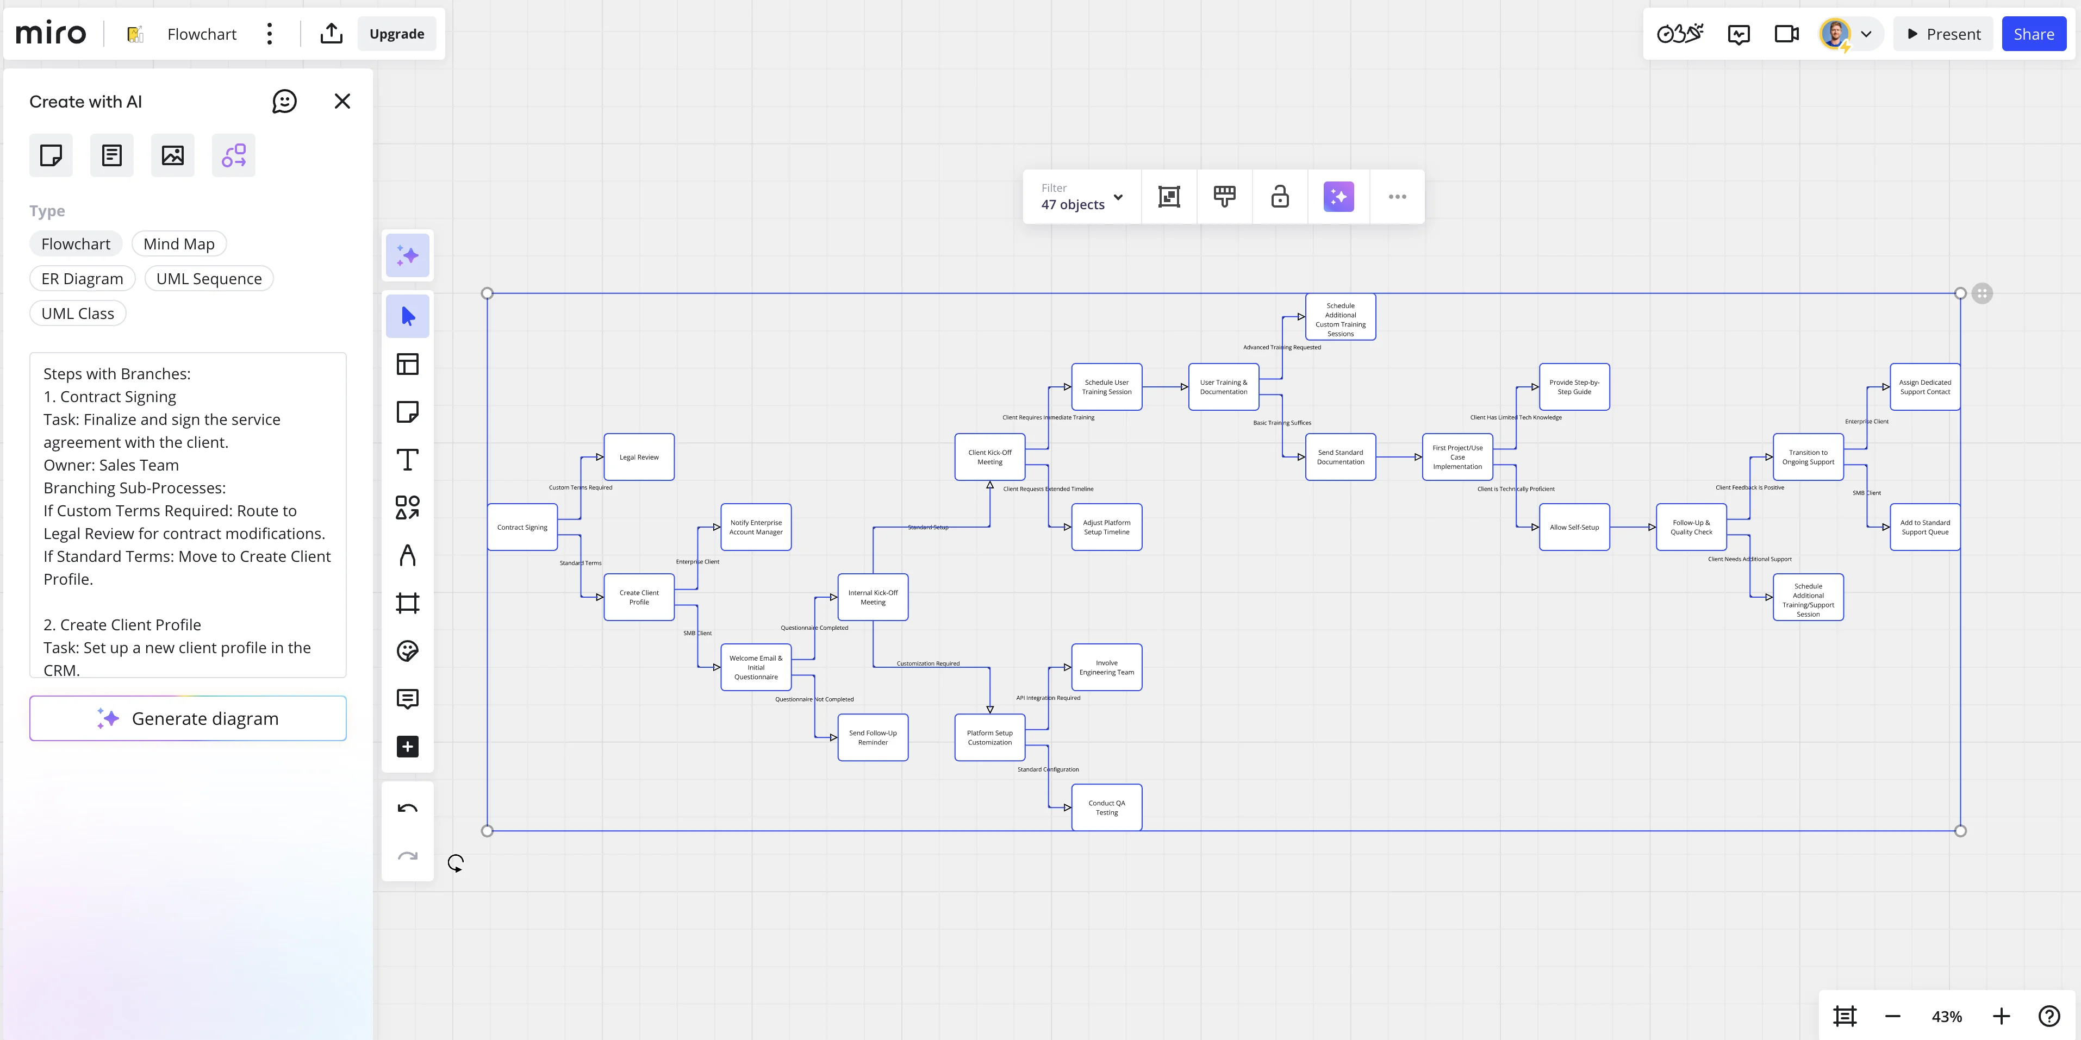
Task: Unlock or lock the selected objects
Action: [x=1280, y=196]
